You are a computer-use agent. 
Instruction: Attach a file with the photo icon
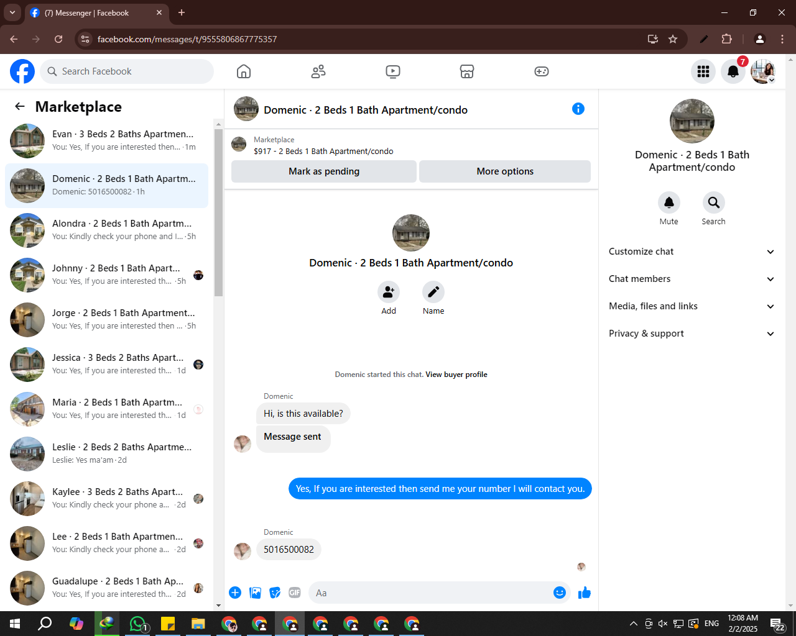click(x=255, y=593)
